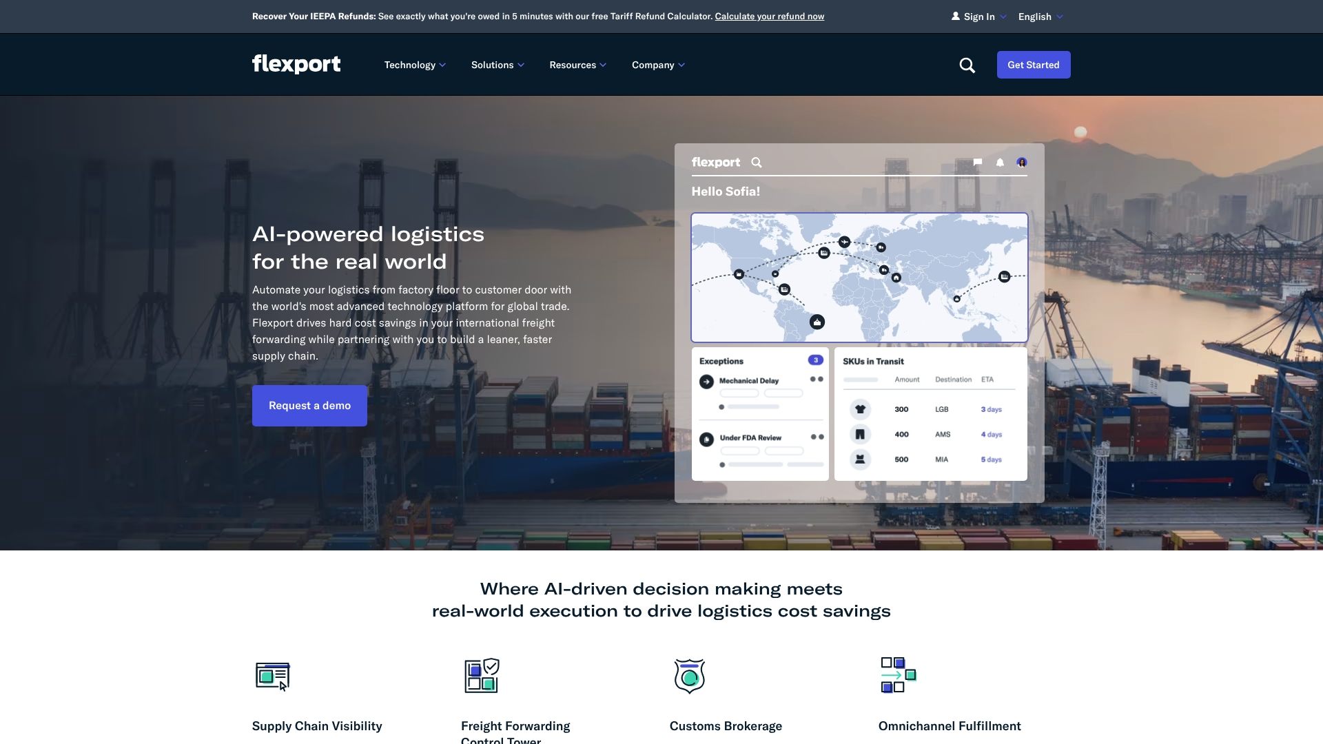This screenshot has width=1323, height=744.
Task: Expand the Solutions menu
Action: [498, 65]
